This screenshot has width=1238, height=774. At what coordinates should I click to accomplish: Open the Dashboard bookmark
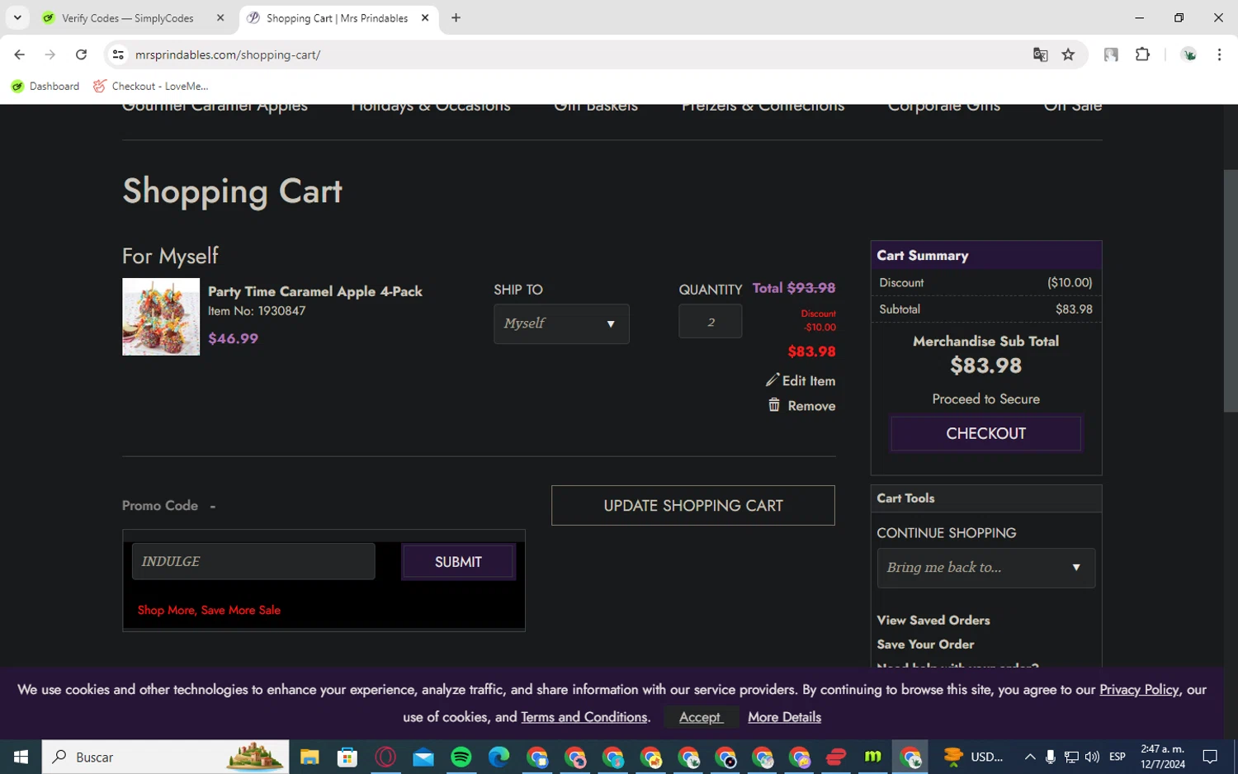click(45, 86)
